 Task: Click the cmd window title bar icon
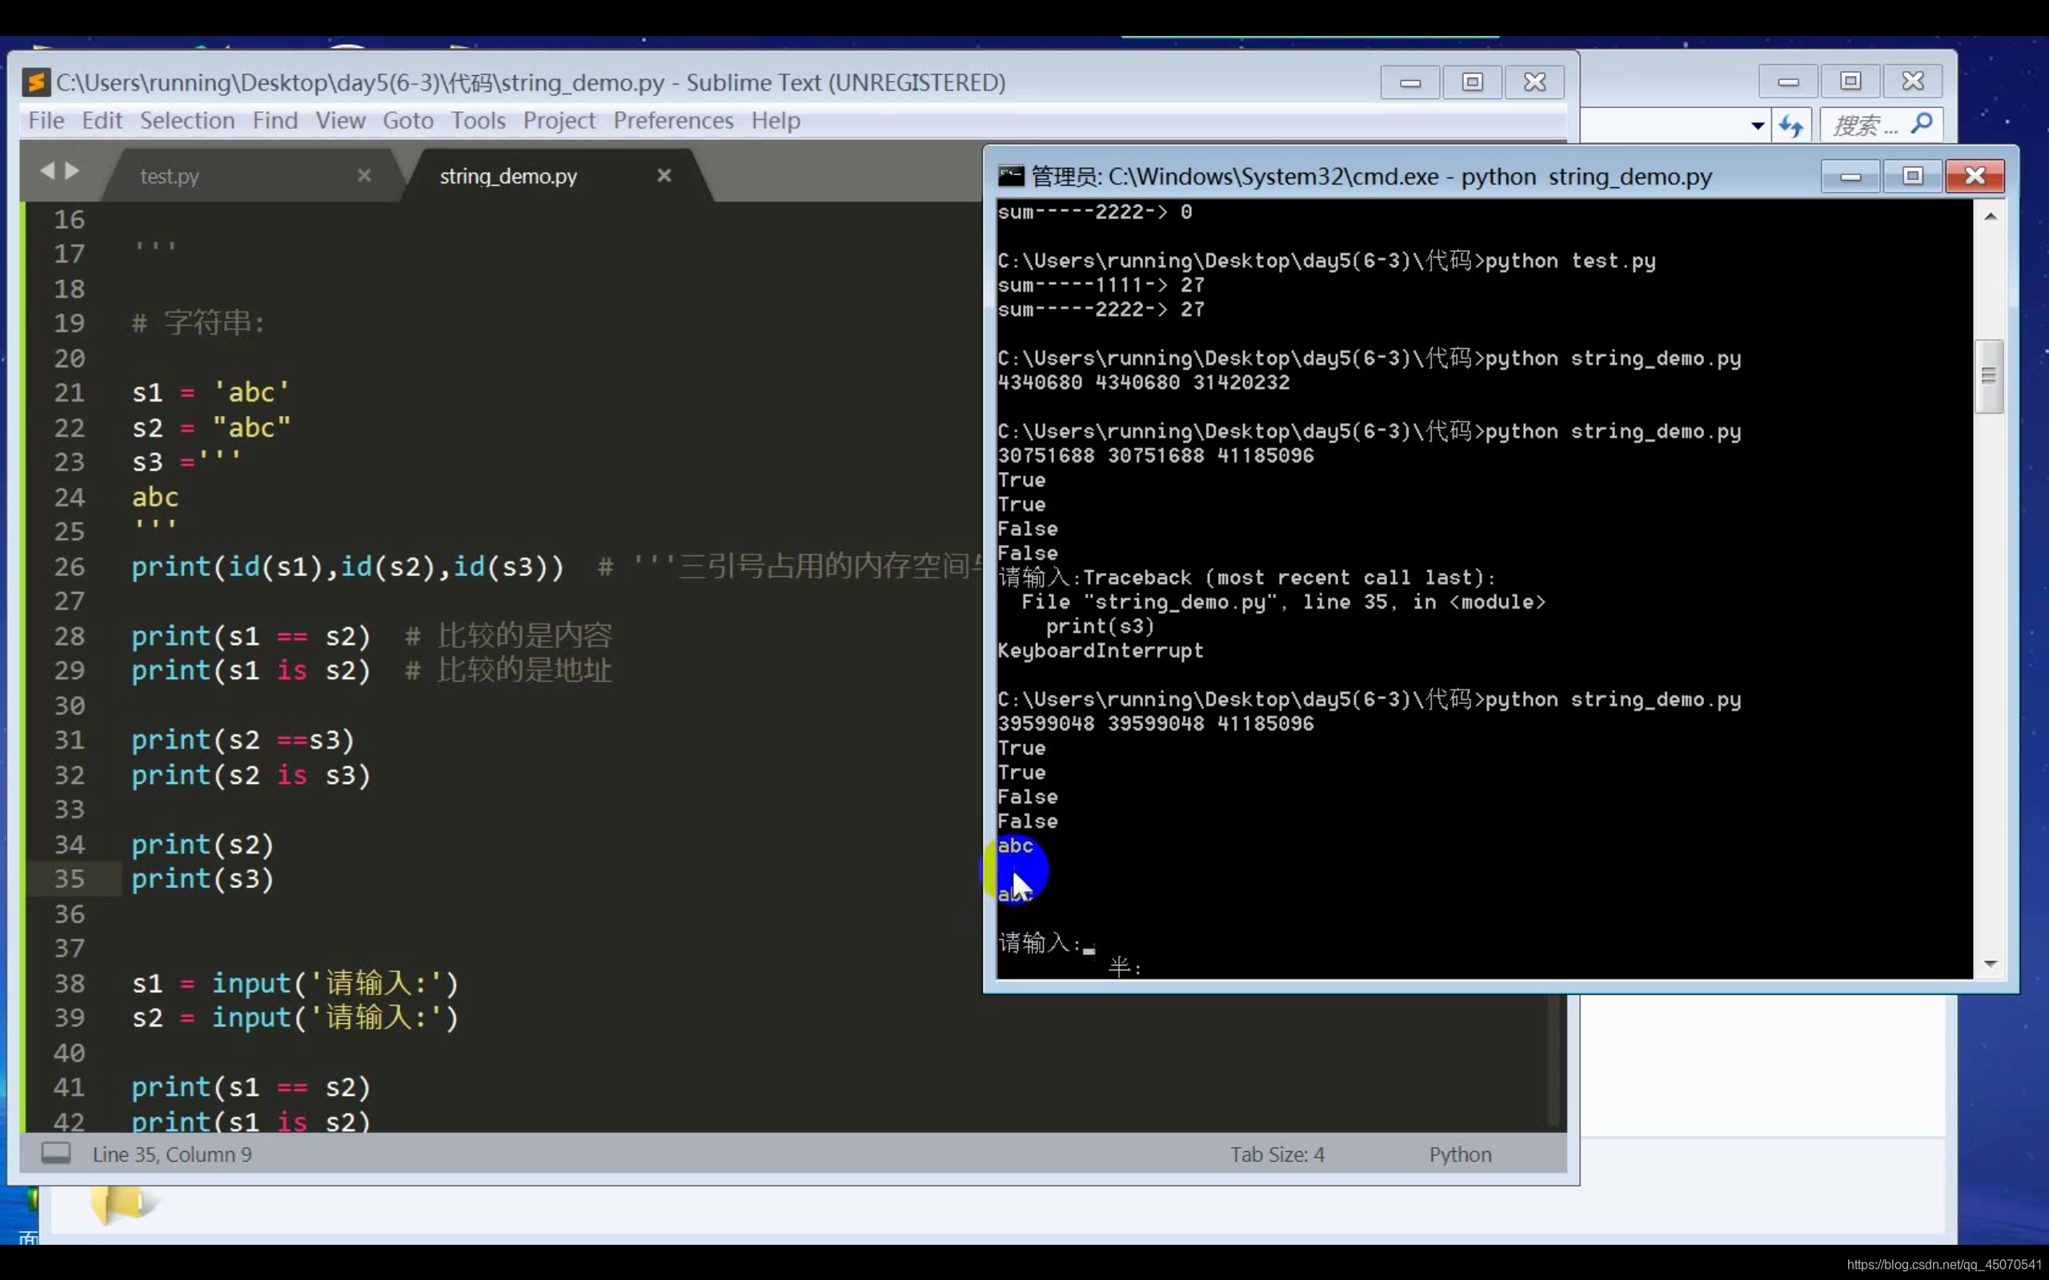[x=1011, y=176]
